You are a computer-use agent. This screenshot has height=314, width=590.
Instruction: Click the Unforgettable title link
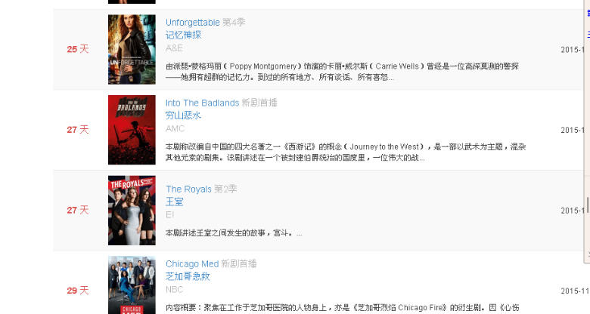pyautogui.click(x=193, y=23)
